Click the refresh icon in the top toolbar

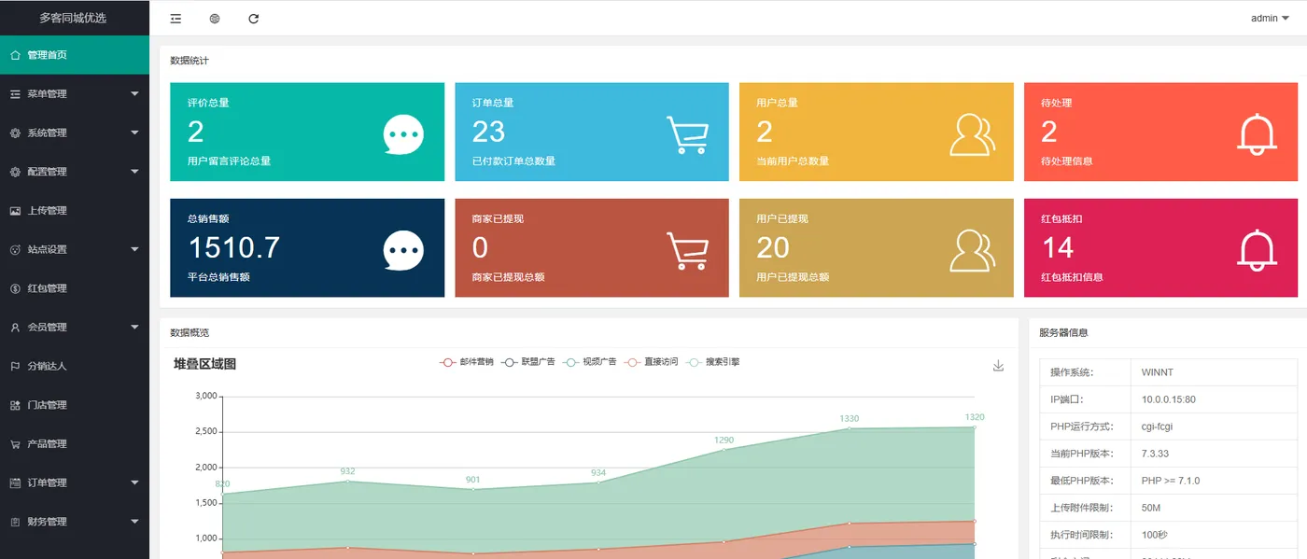pyautogui.click(x=253, y=17)
